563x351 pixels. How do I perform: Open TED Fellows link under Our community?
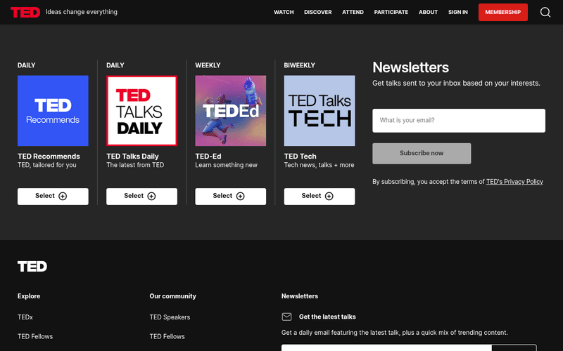167,336
